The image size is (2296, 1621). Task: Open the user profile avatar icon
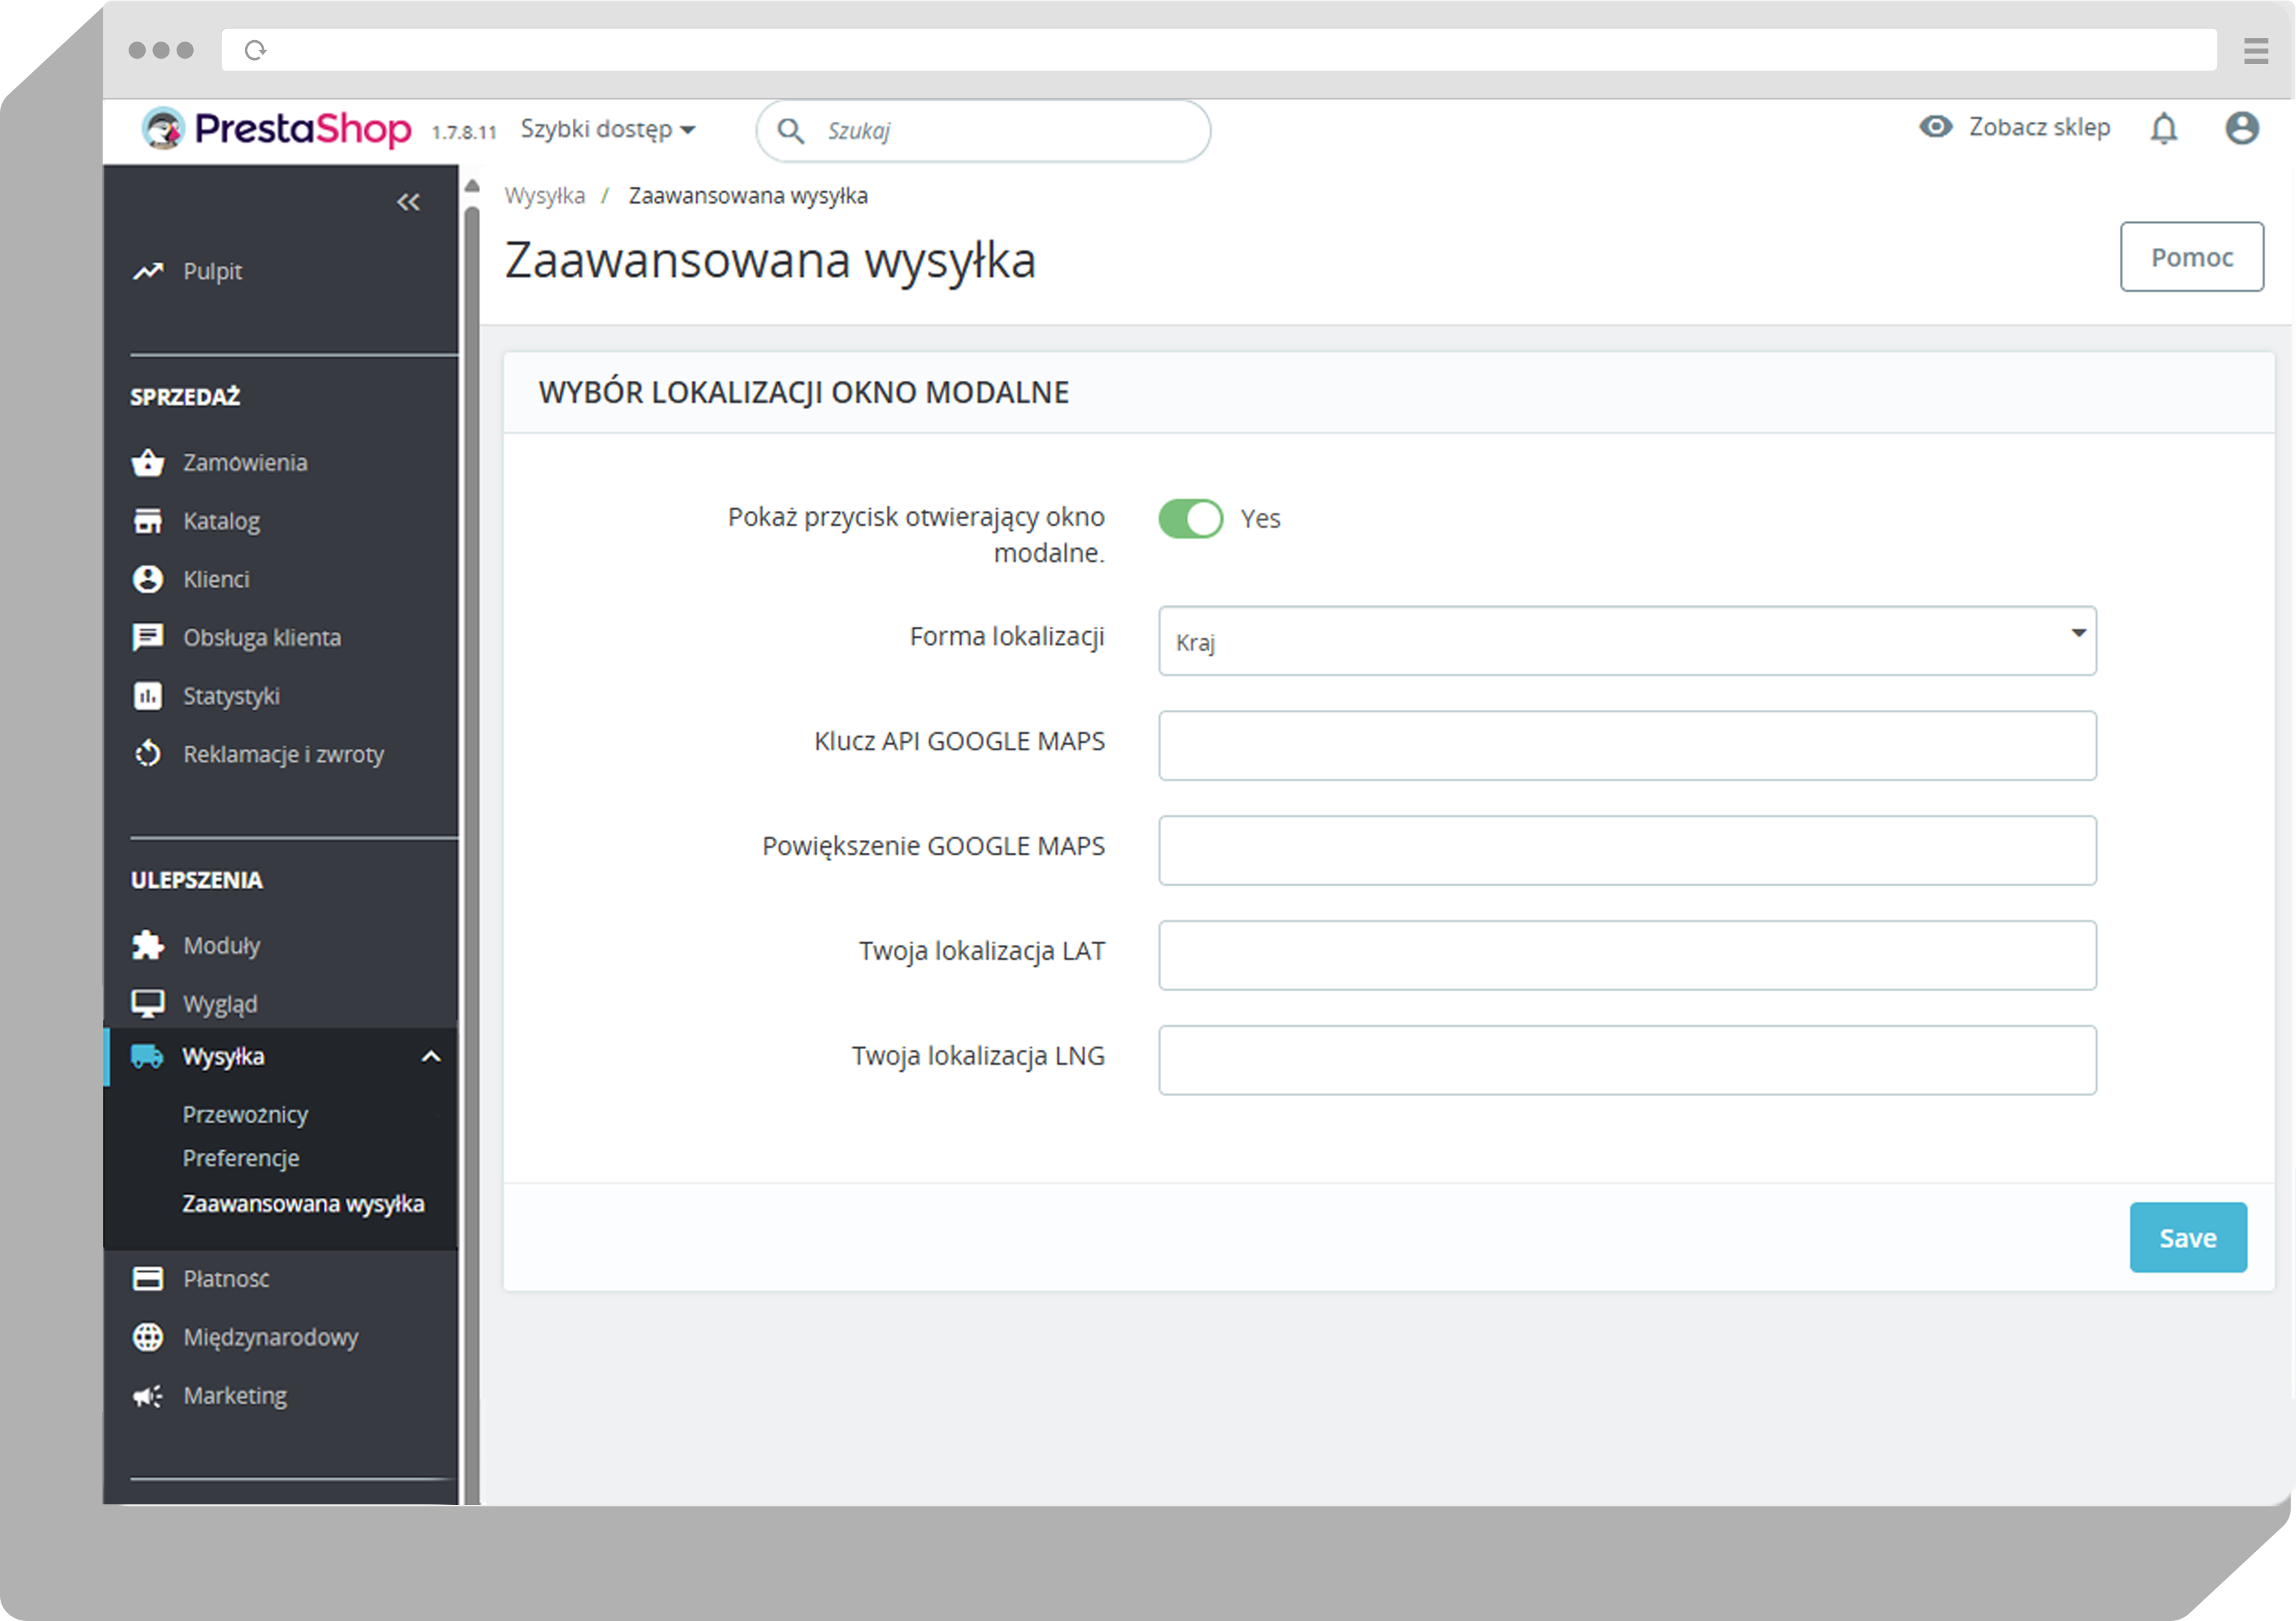click(2241, 129)
